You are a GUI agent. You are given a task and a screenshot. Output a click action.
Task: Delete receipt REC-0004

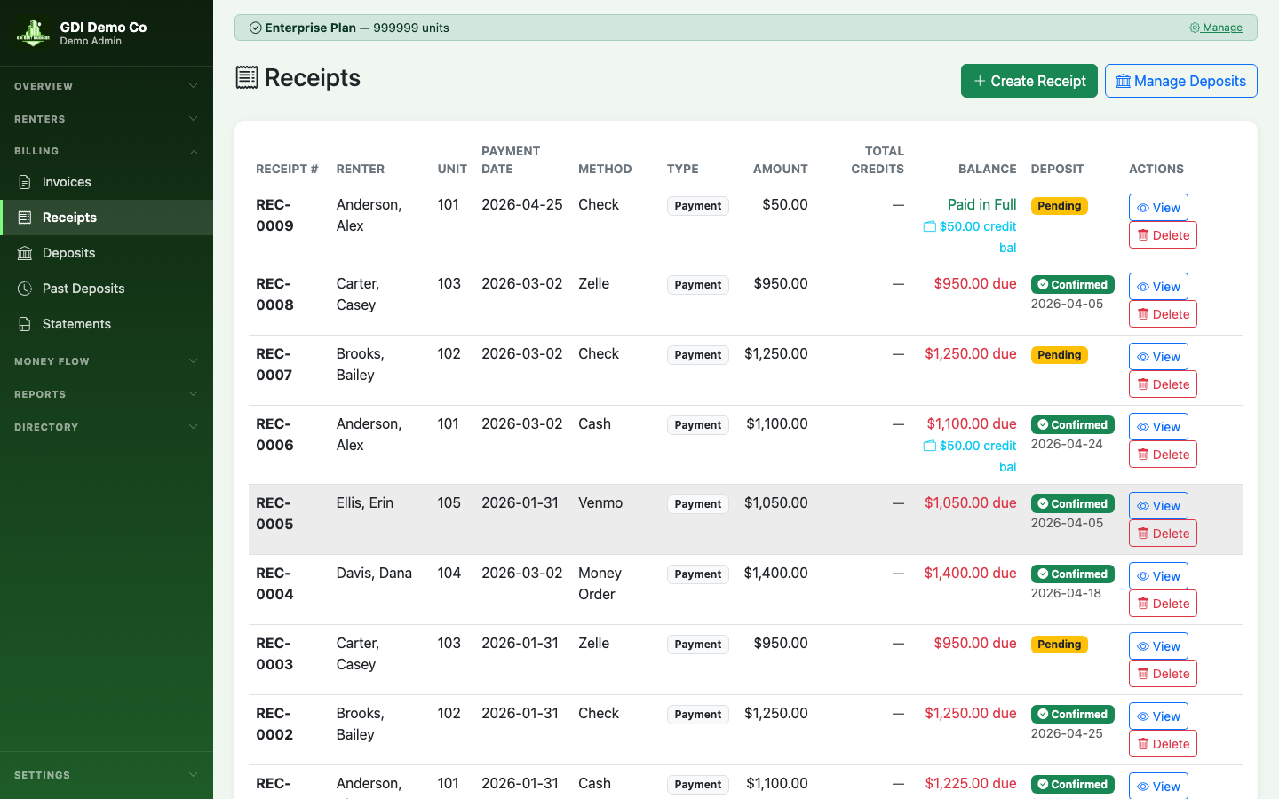[x=1163, y=604]
